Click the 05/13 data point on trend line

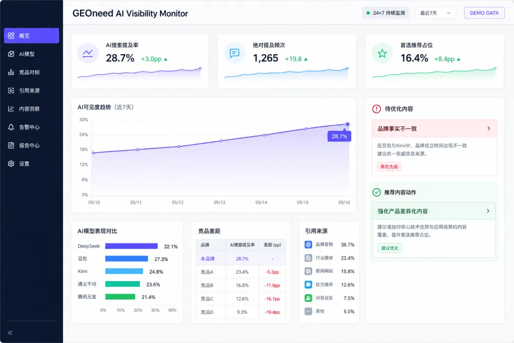click(x=221, y=141)
